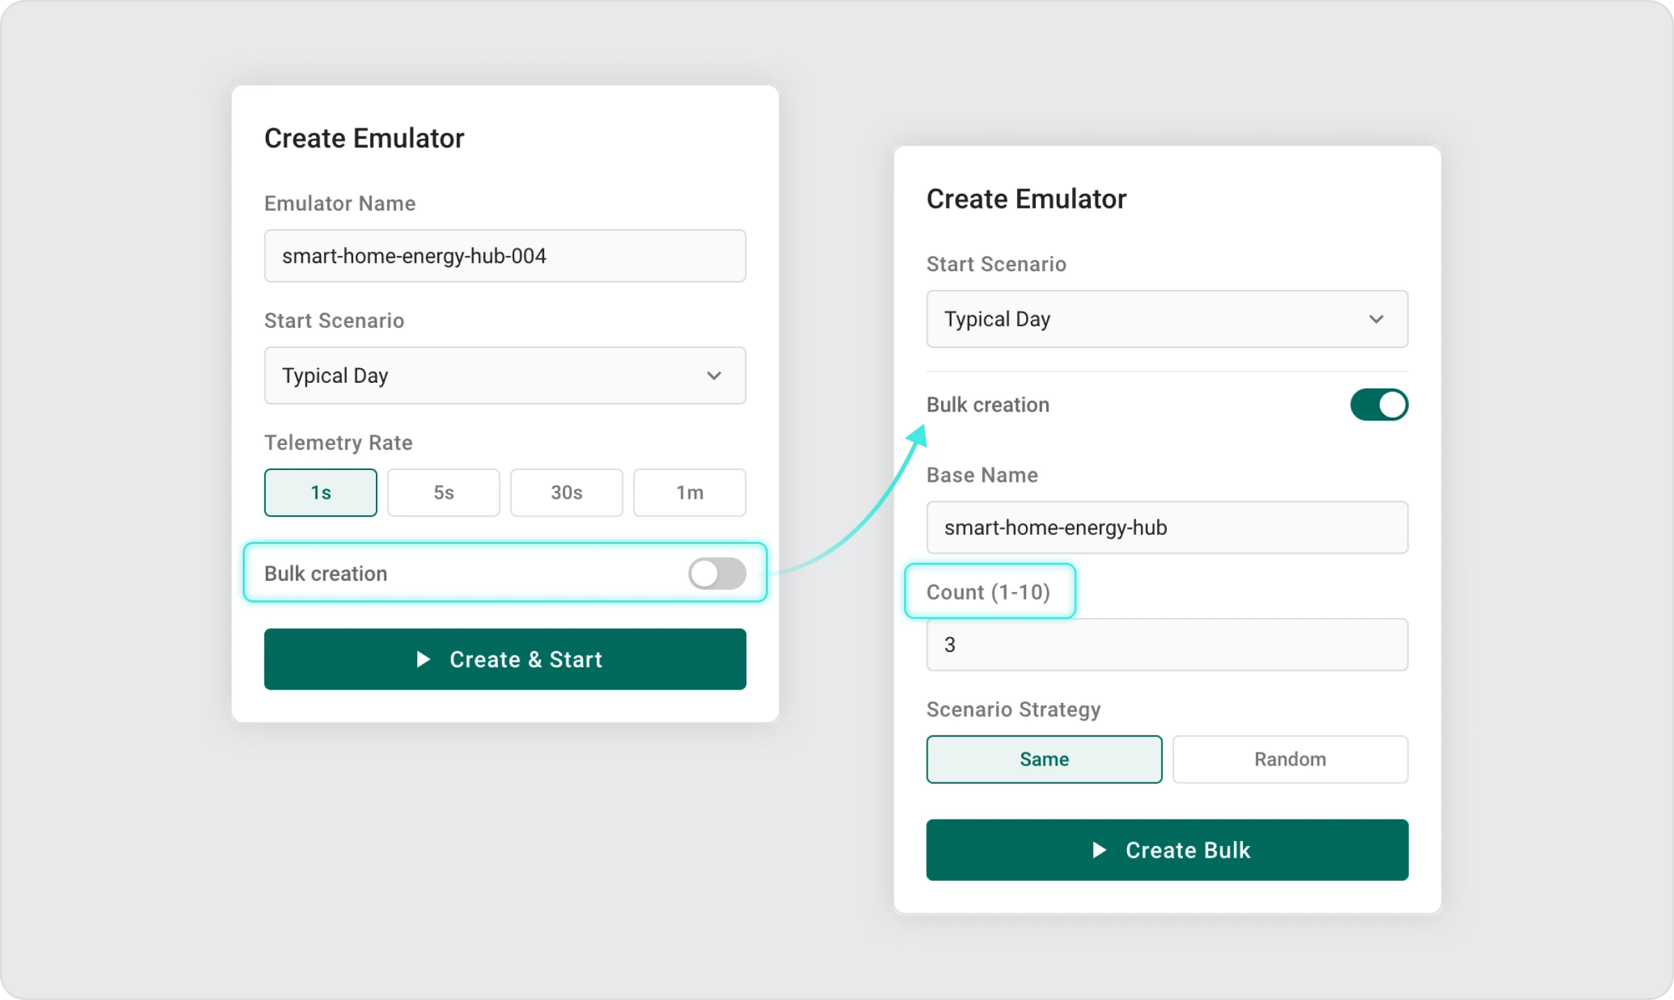Click play icon on Create Bulk button
1674x1000 pixels.
pyautogui.click(x=1099, y=849)
